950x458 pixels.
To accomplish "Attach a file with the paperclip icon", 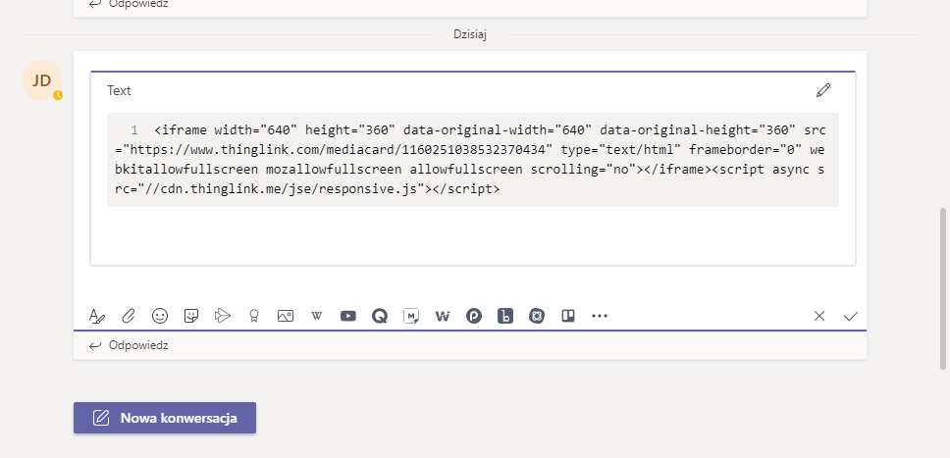I will click(129, 316).
